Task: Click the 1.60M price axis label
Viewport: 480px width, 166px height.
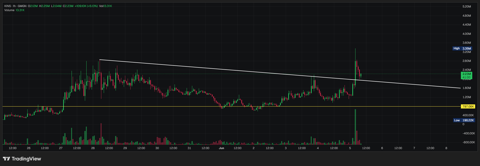Action: [x=467, y=88]
